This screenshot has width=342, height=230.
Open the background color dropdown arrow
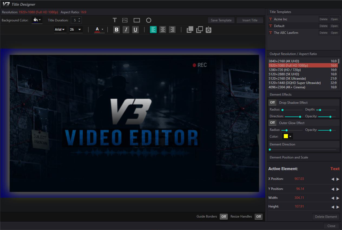pyautogui.click(x=40, y=20)
